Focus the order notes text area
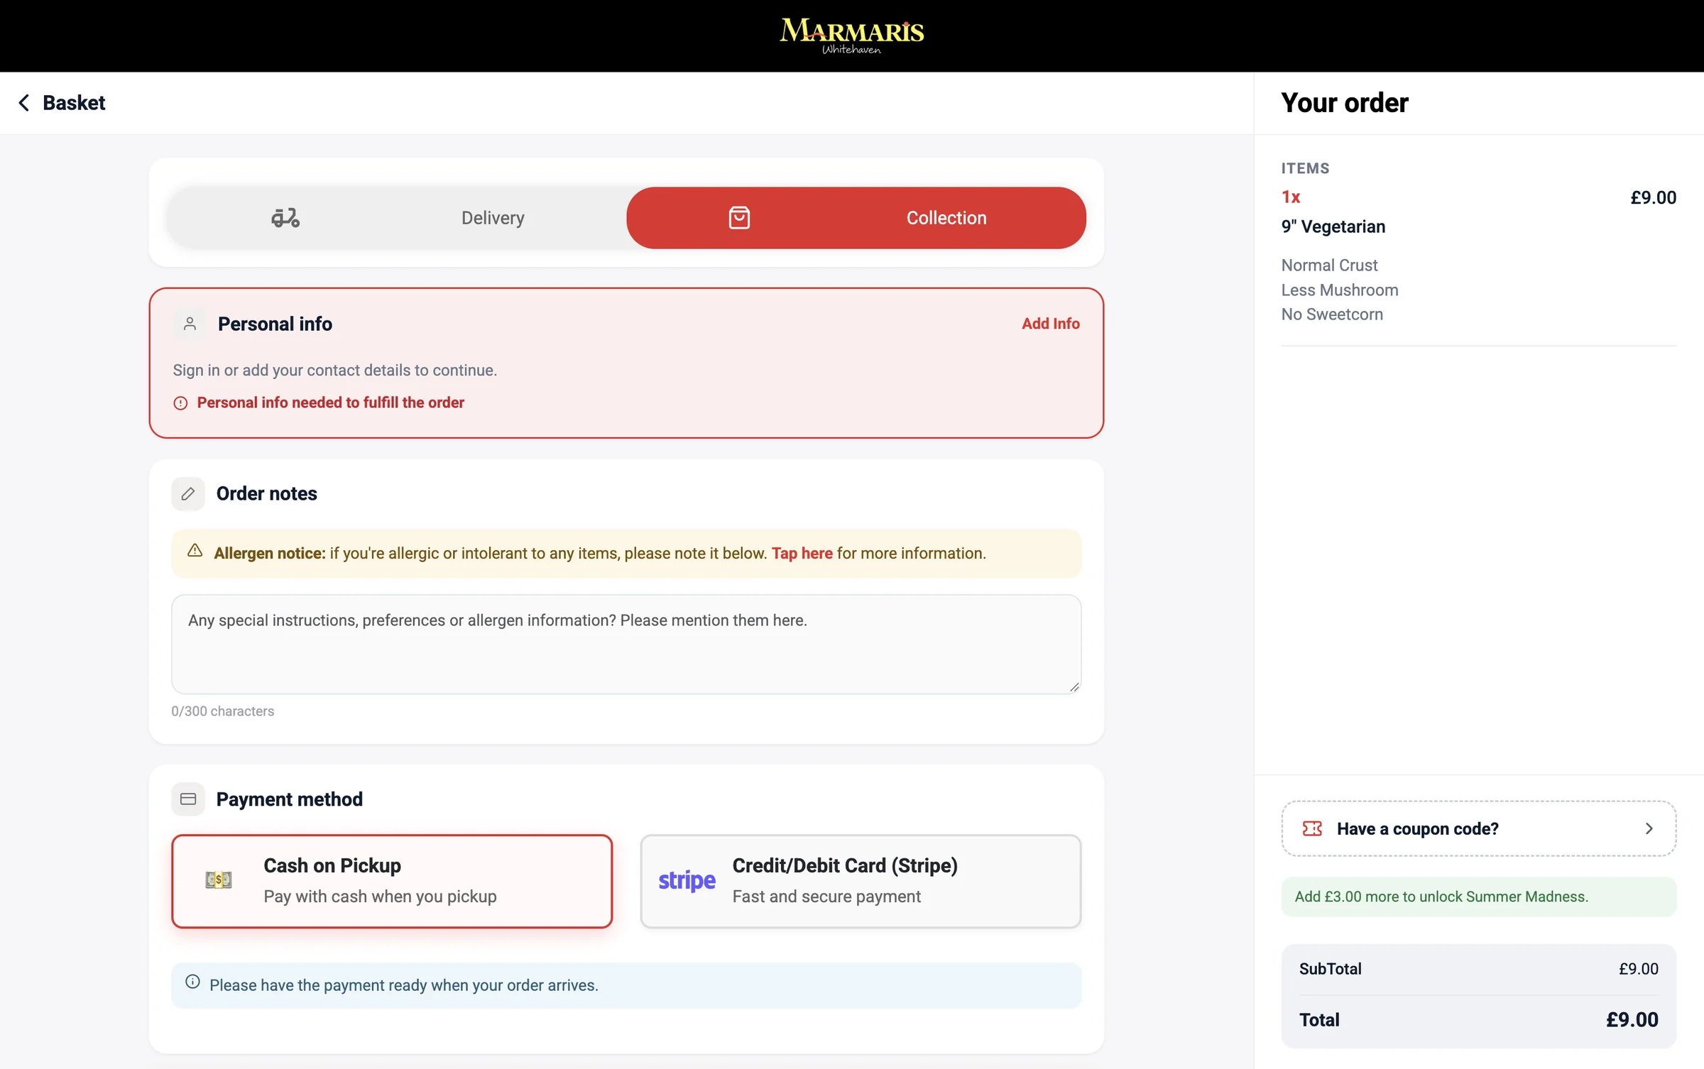 pyautogui.click(x=626, y=644)
